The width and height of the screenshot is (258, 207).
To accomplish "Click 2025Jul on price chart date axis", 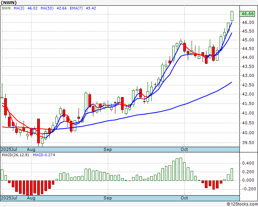I will point(9,149).
